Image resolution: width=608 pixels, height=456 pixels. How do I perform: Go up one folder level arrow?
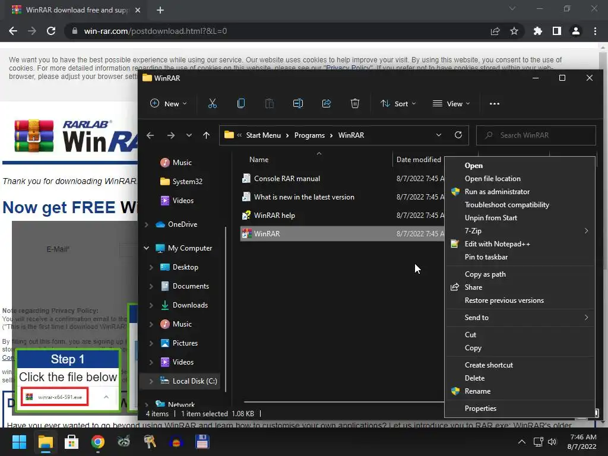206,135
